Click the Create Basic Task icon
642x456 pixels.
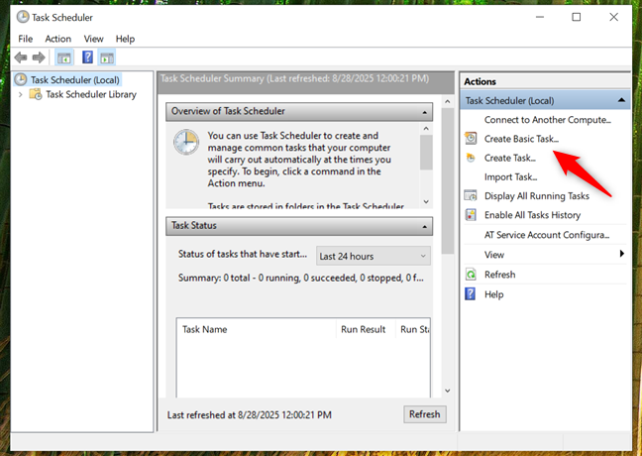(x=471, y=139)
